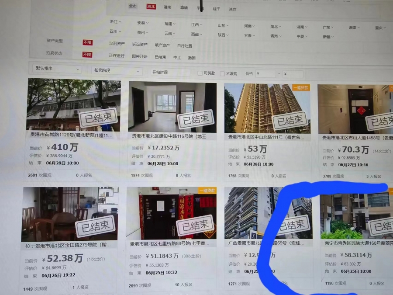The image size is (393, 295).
Task: Expand the 湖南 province dropdown
Action: point(302,27)
